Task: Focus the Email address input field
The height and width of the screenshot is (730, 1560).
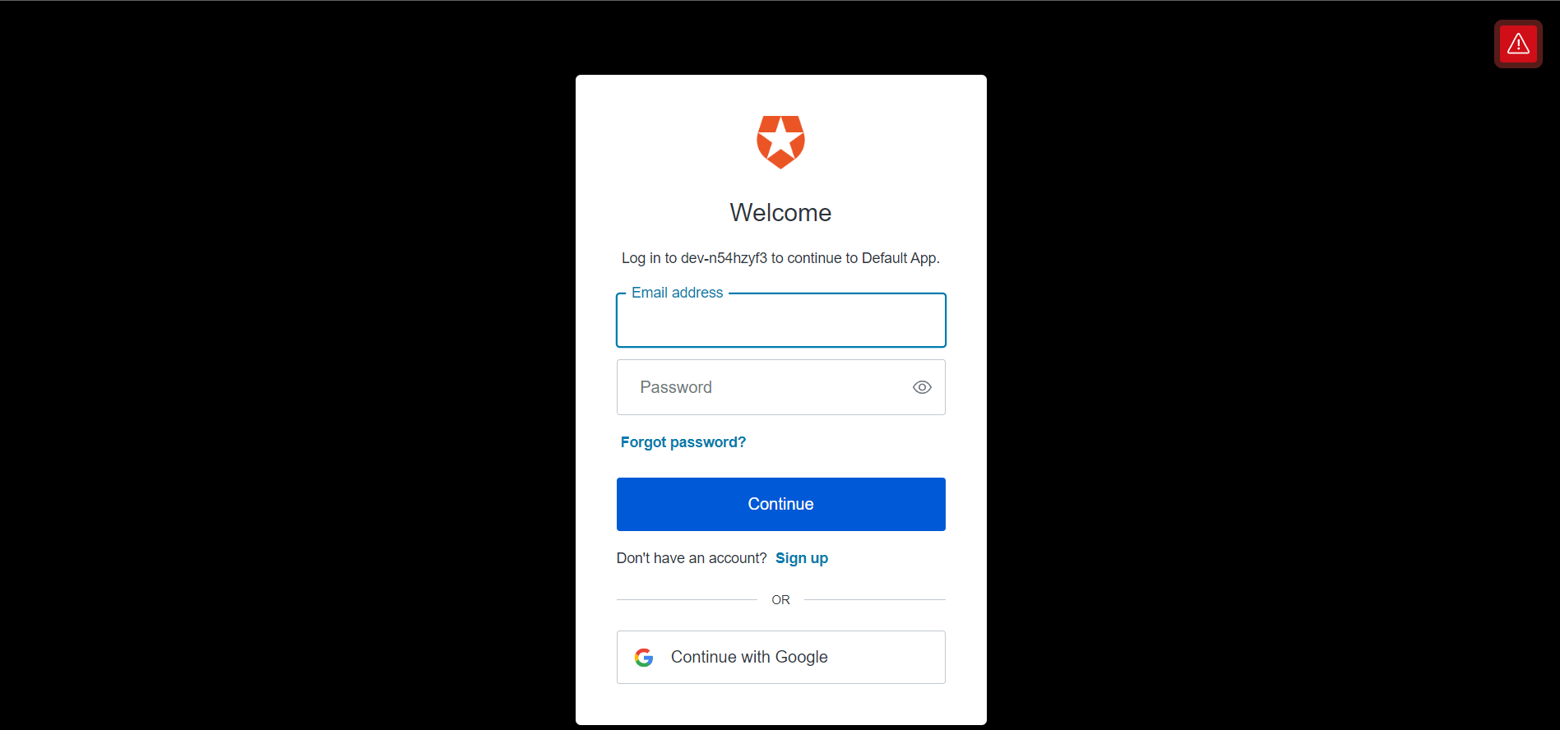Action: [x=780, y=320]
